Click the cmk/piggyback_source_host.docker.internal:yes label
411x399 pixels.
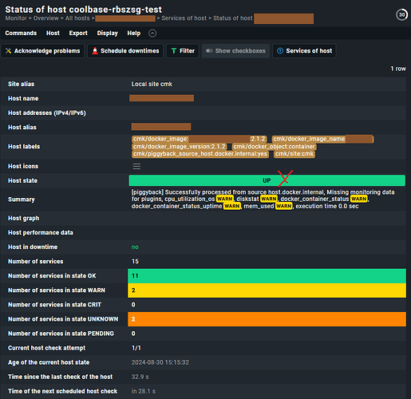200,154
